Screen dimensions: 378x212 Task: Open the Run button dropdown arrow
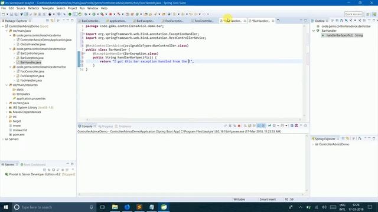(97, 14)
